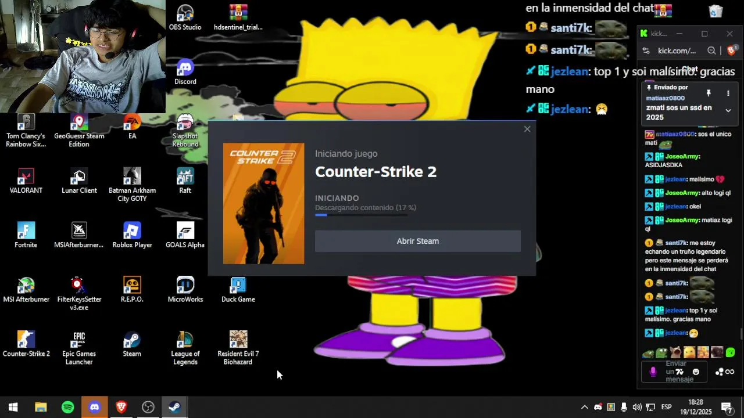Viewport: 744px width, 418px height.
Task: Open the OBS Studio desktop shortcut
Action: 185,17
